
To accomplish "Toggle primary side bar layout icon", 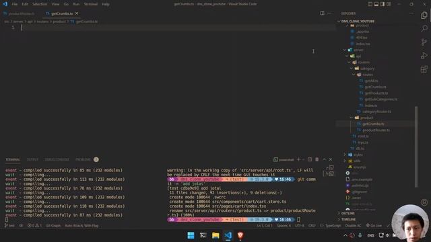I will (370, 4).
